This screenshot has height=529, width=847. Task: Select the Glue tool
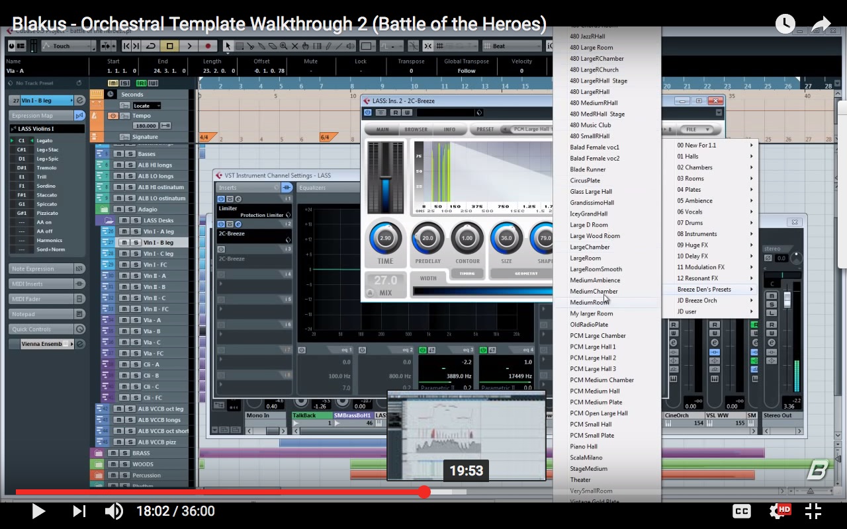tap(261, 46)
